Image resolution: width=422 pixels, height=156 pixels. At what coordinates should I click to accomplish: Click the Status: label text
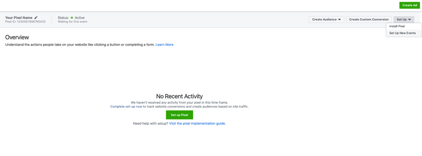63,18
